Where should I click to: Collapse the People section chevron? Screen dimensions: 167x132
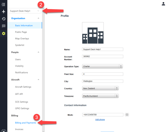point(39,52)
